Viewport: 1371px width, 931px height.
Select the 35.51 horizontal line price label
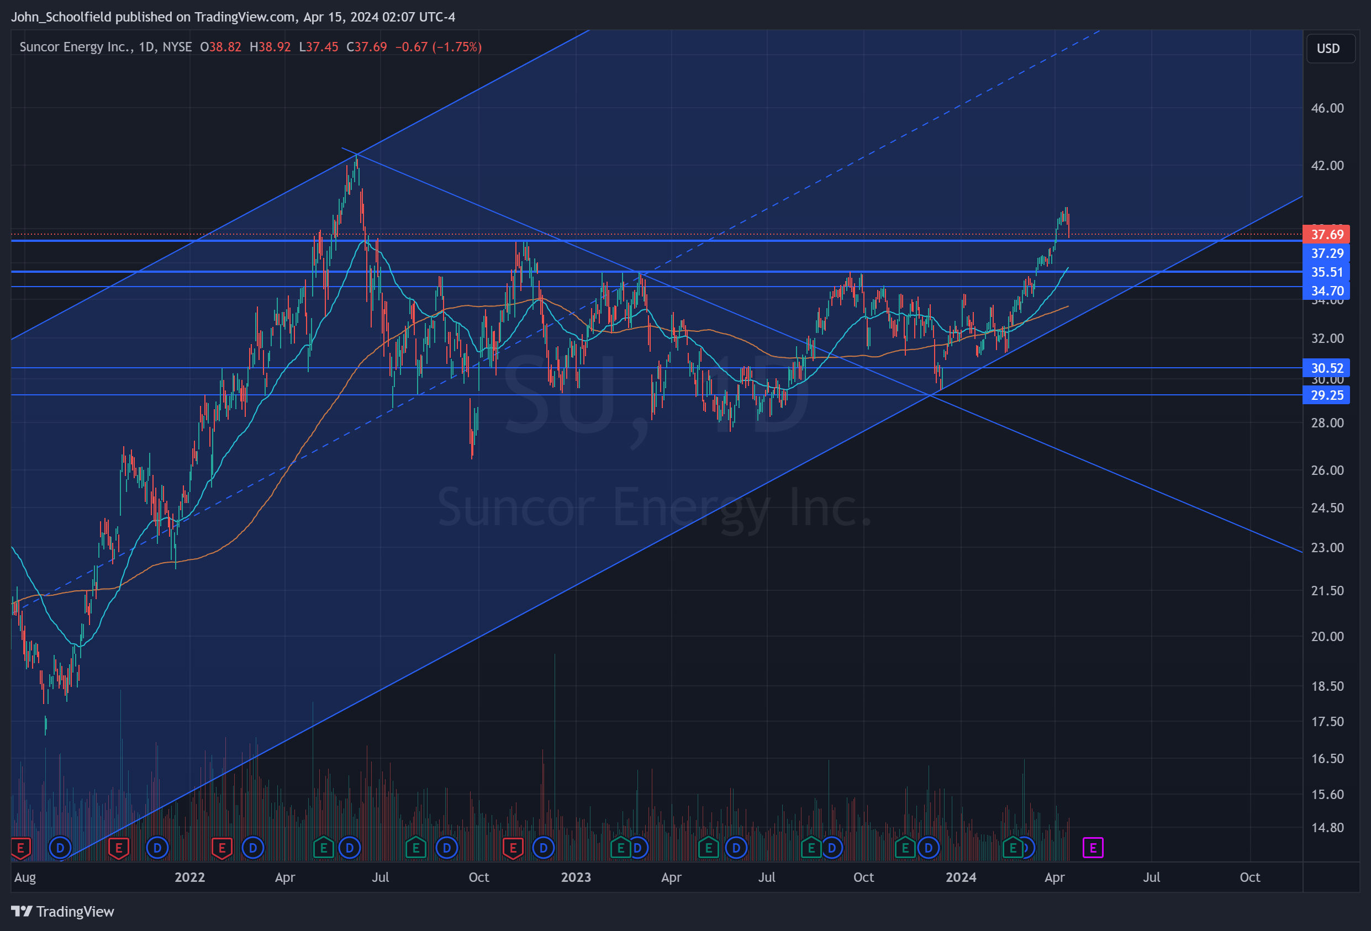[1326, 272]
